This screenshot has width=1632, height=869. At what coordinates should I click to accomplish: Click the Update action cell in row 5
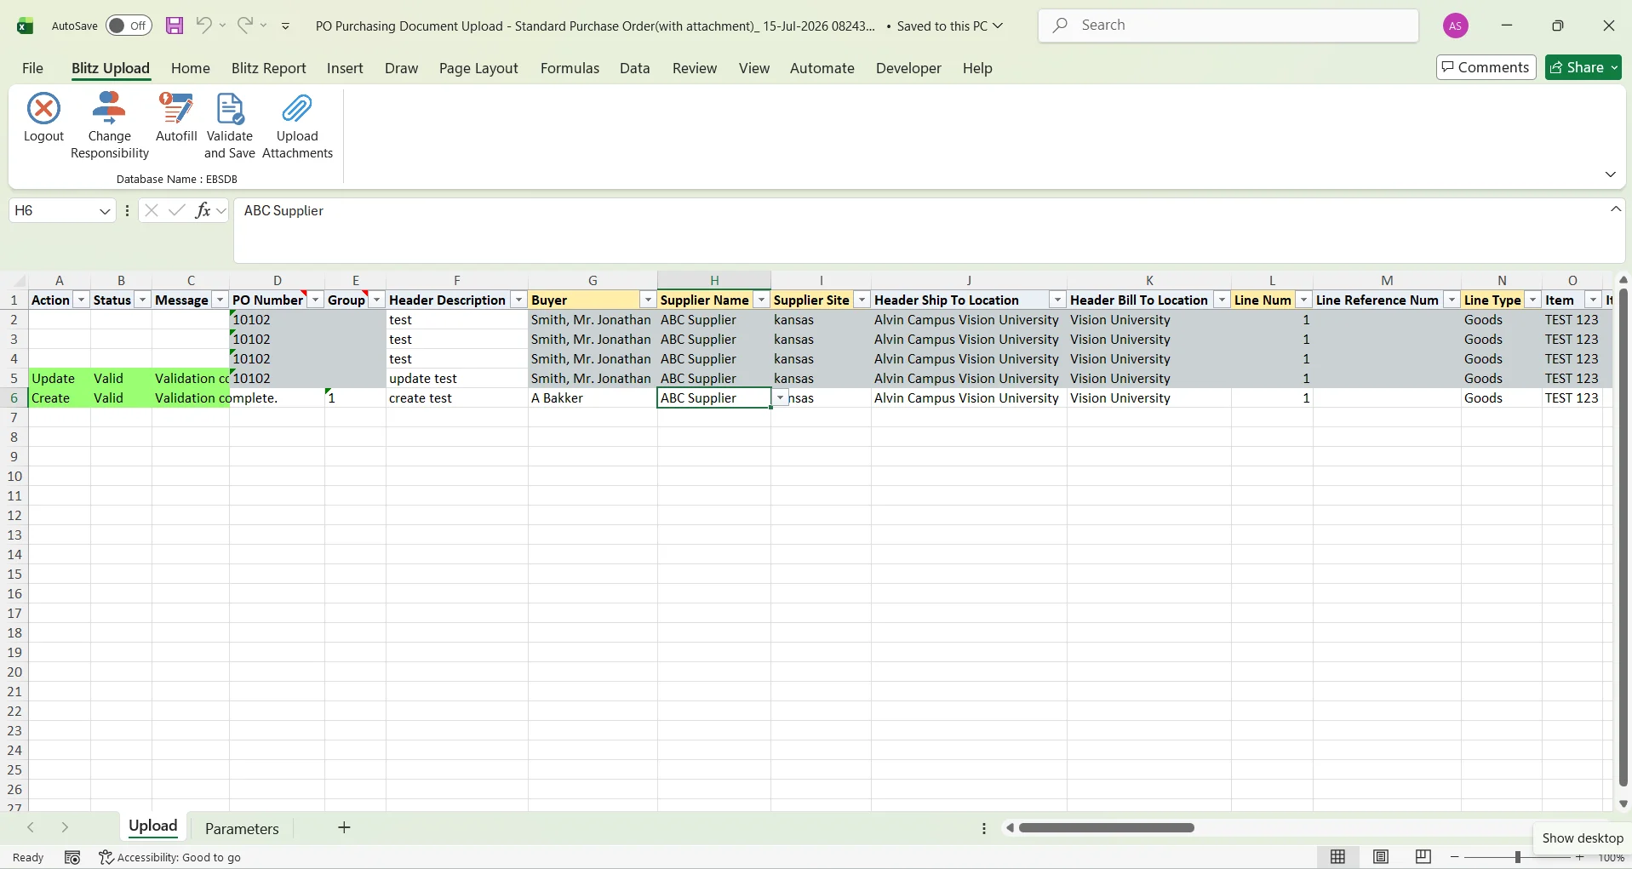[60, 379]
